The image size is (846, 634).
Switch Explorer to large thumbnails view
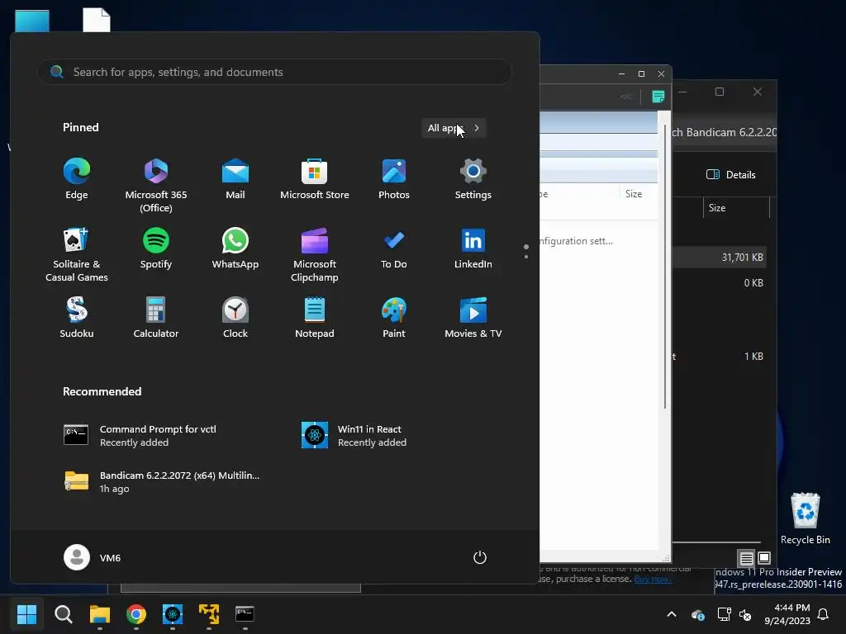[x=764, y=558]
